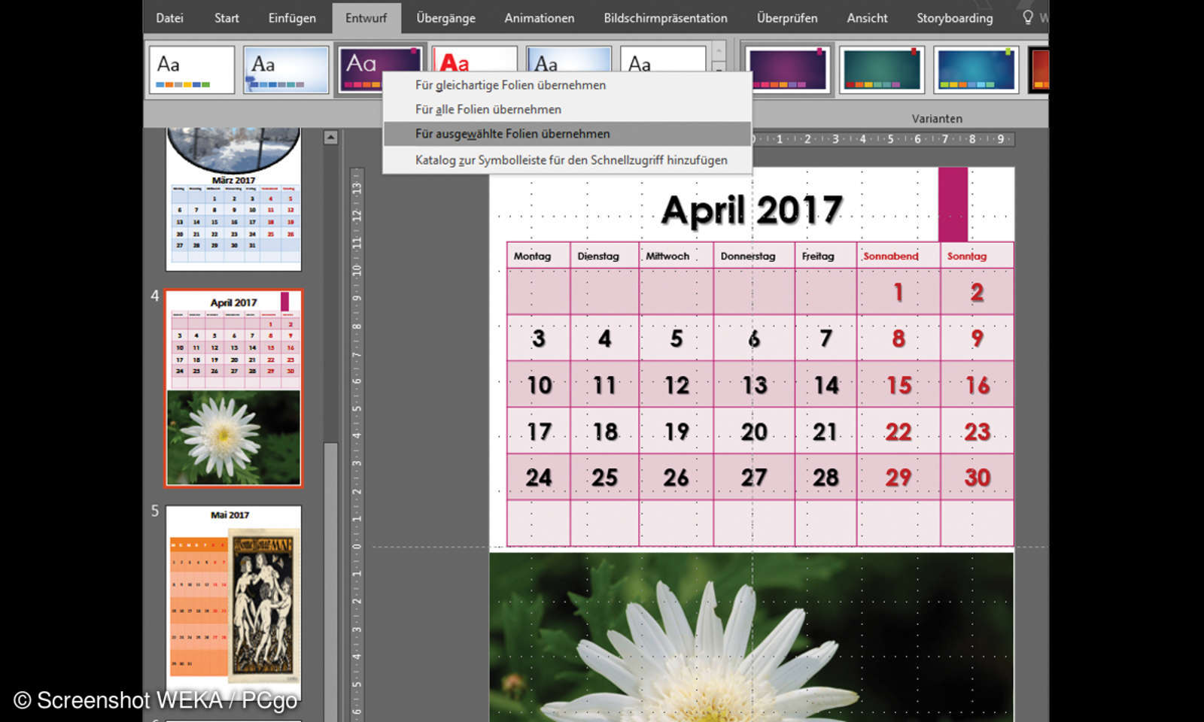The height and width of the screenshot is (722, 1204).
Task: Choose the theme with blue accent squares
Action: coord(285,70)
